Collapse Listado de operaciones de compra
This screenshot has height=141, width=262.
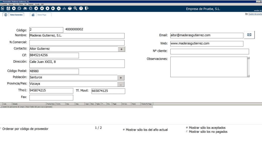pyautogui.click(x=1, y=107)
